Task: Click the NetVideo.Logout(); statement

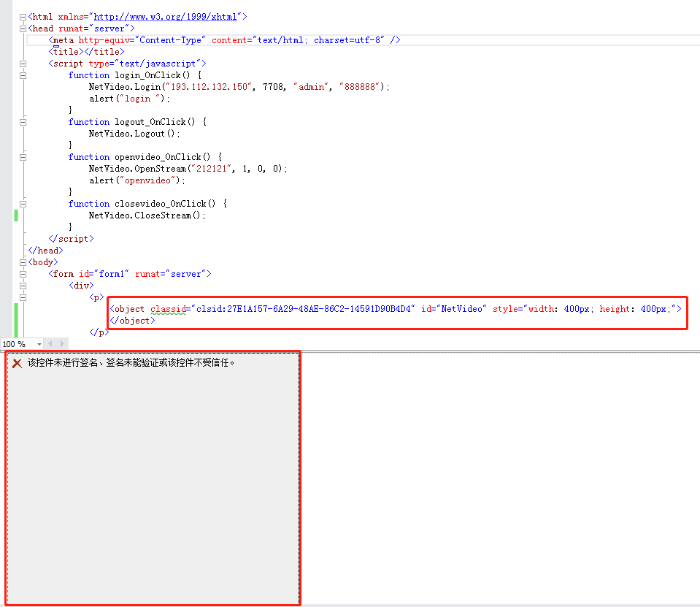Action: pyautogui.click(x=134, y=134)
